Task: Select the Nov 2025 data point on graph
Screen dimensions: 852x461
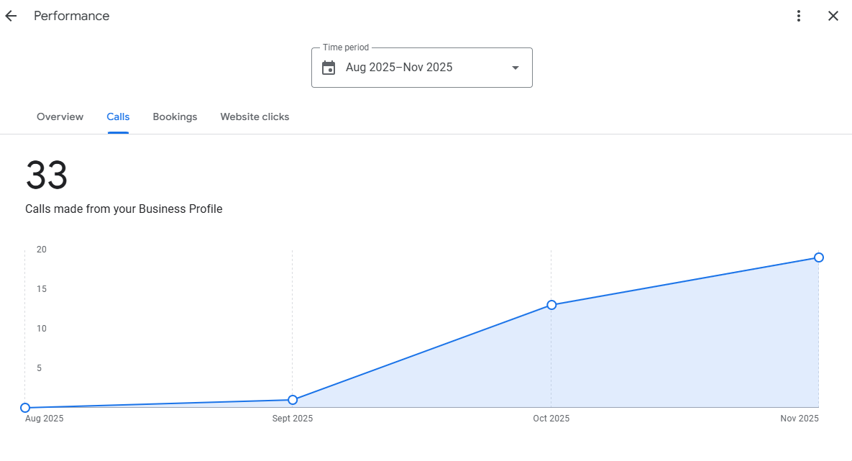Action: (x=818, y=257)
